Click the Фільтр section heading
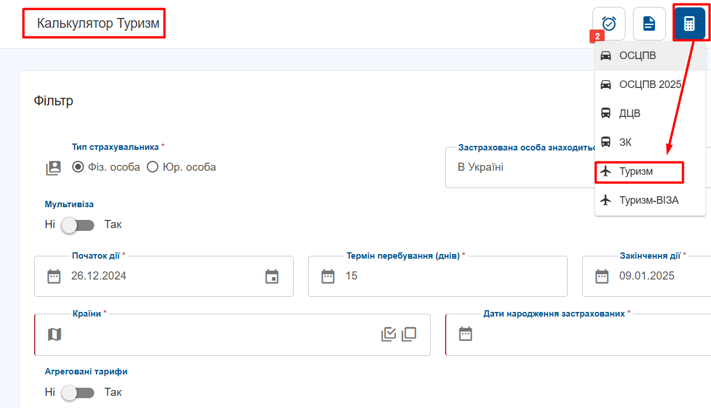Screen dimensions: 711x408 [x=54, y=101]
